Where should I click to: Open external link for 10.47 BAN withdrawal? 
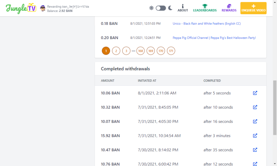coord(255,150)
